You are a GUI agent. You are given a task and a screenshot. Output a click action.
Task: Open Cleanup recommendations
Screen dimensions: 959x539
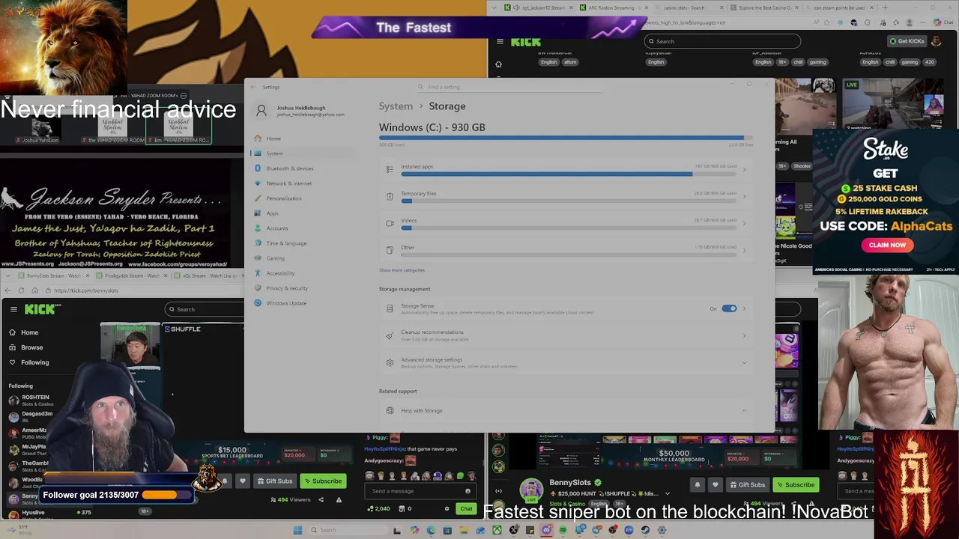coord(566,335)
